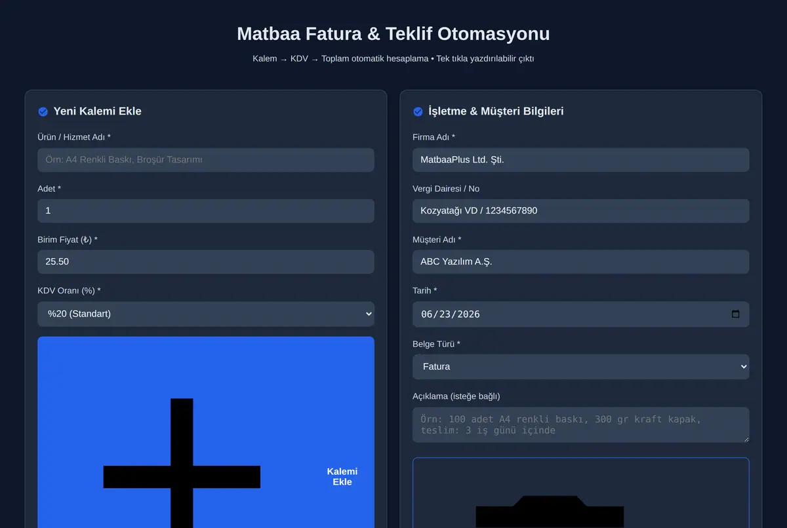This screenshot has height=528, width=787.
Task: Click the 'KDV Oranı (%) *' label
Action: (x=69, y=291)
